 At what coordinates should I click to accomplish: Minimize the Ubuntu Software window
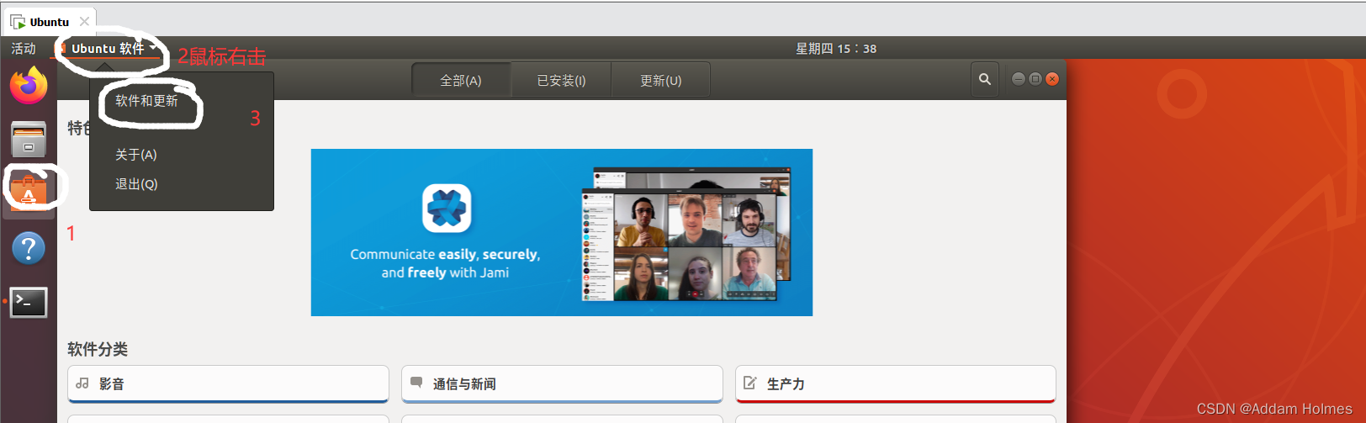[1018, 79]
